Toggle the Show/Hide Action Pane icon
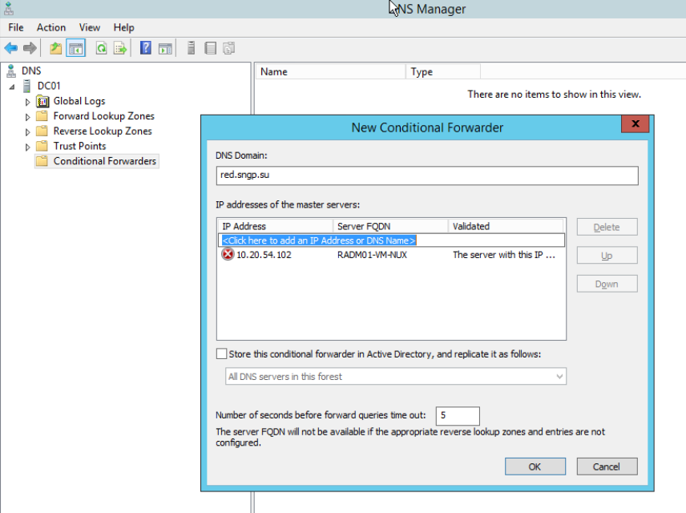The width and height of the screenshot is (686, 513). 165,48
